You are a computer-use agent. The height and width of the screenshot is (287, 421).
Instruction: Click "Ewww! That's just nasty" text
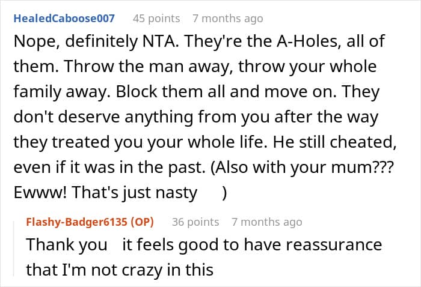click(105, 192)
